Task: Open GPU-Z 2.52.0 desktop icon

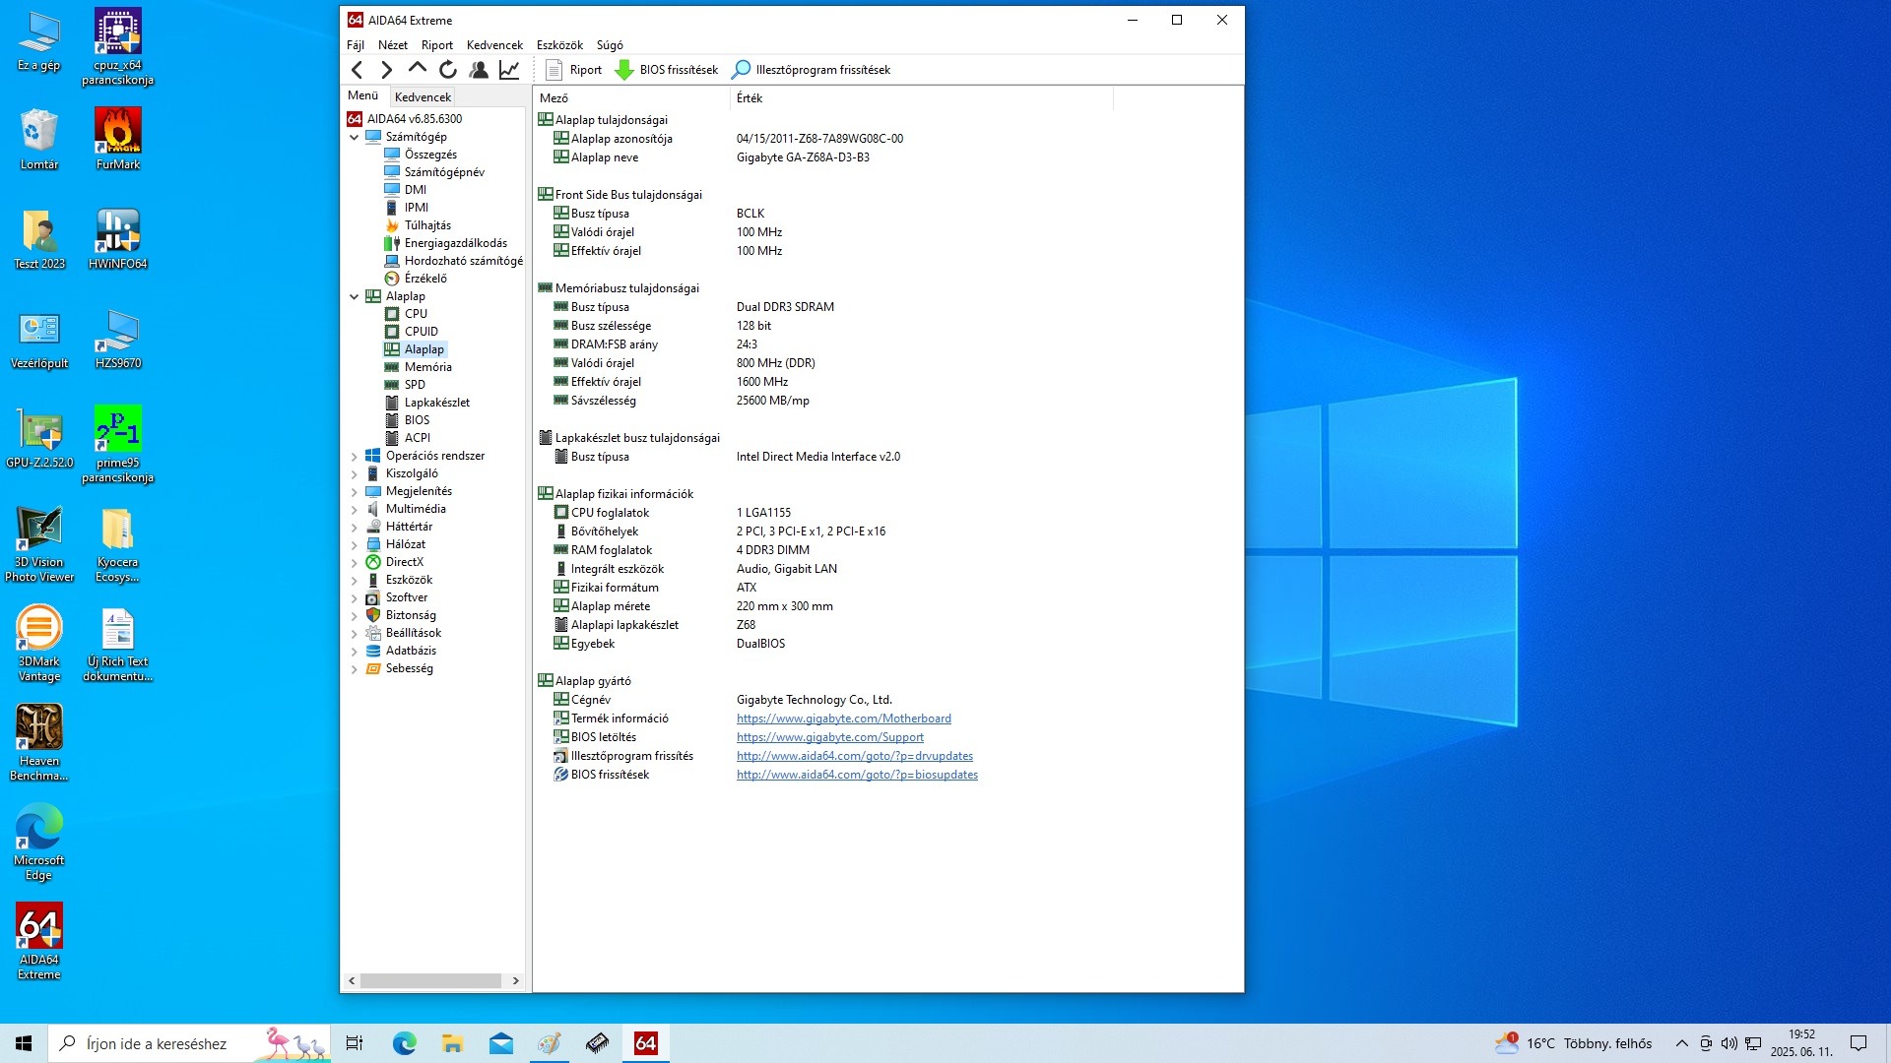Action: tap(39, 437)
